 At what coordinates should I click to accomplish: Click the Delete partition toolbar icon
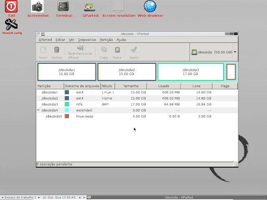tap(57, 50)
